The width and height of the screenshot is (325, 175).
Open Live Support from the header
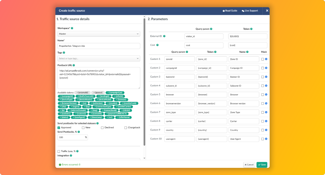[250, 11]
